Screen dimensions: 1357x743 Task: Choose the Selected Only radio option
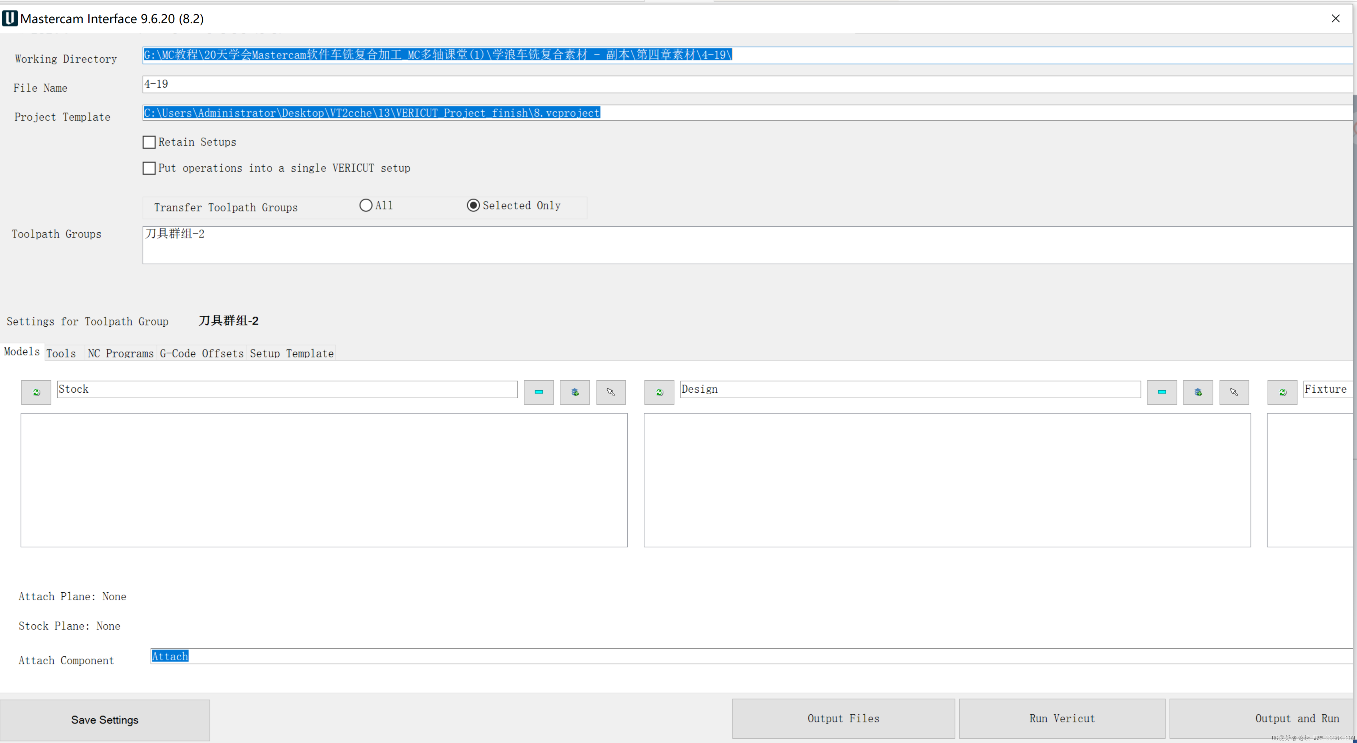[x=473, y=206]
